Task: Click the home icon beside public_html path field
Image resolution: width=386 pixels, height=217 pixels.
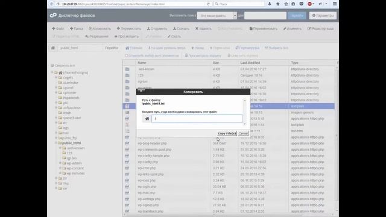Action: tap(53, 48)
